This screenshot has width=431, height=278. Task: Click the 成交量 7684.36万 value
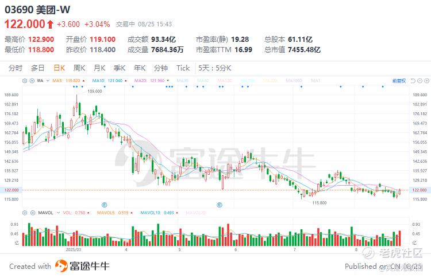167,50
